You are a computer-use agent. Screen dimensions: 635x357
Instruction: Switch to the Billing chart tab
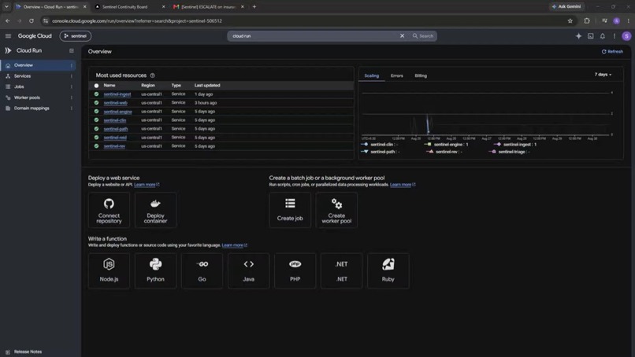click(x=421, y=76)
